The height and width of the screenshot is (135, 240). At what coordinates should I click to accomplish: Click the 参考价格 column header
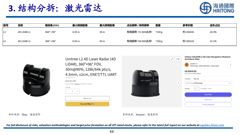click(x=188, y=25)
